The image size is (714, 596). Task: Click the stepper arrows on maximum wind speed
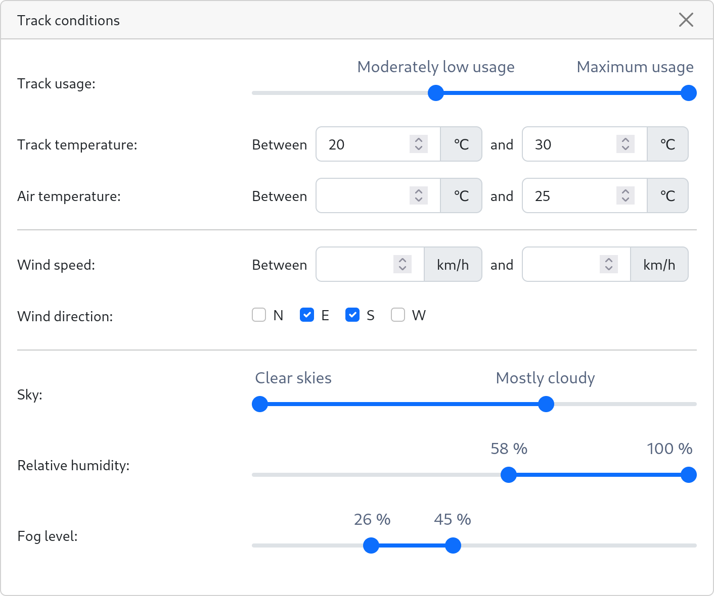tap(609, 265)
